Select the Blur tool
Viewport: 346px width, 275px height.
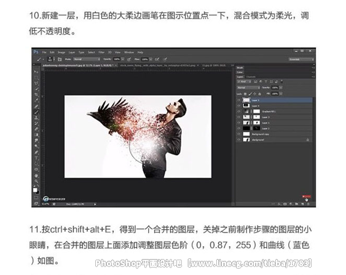[x=36, y=140]
